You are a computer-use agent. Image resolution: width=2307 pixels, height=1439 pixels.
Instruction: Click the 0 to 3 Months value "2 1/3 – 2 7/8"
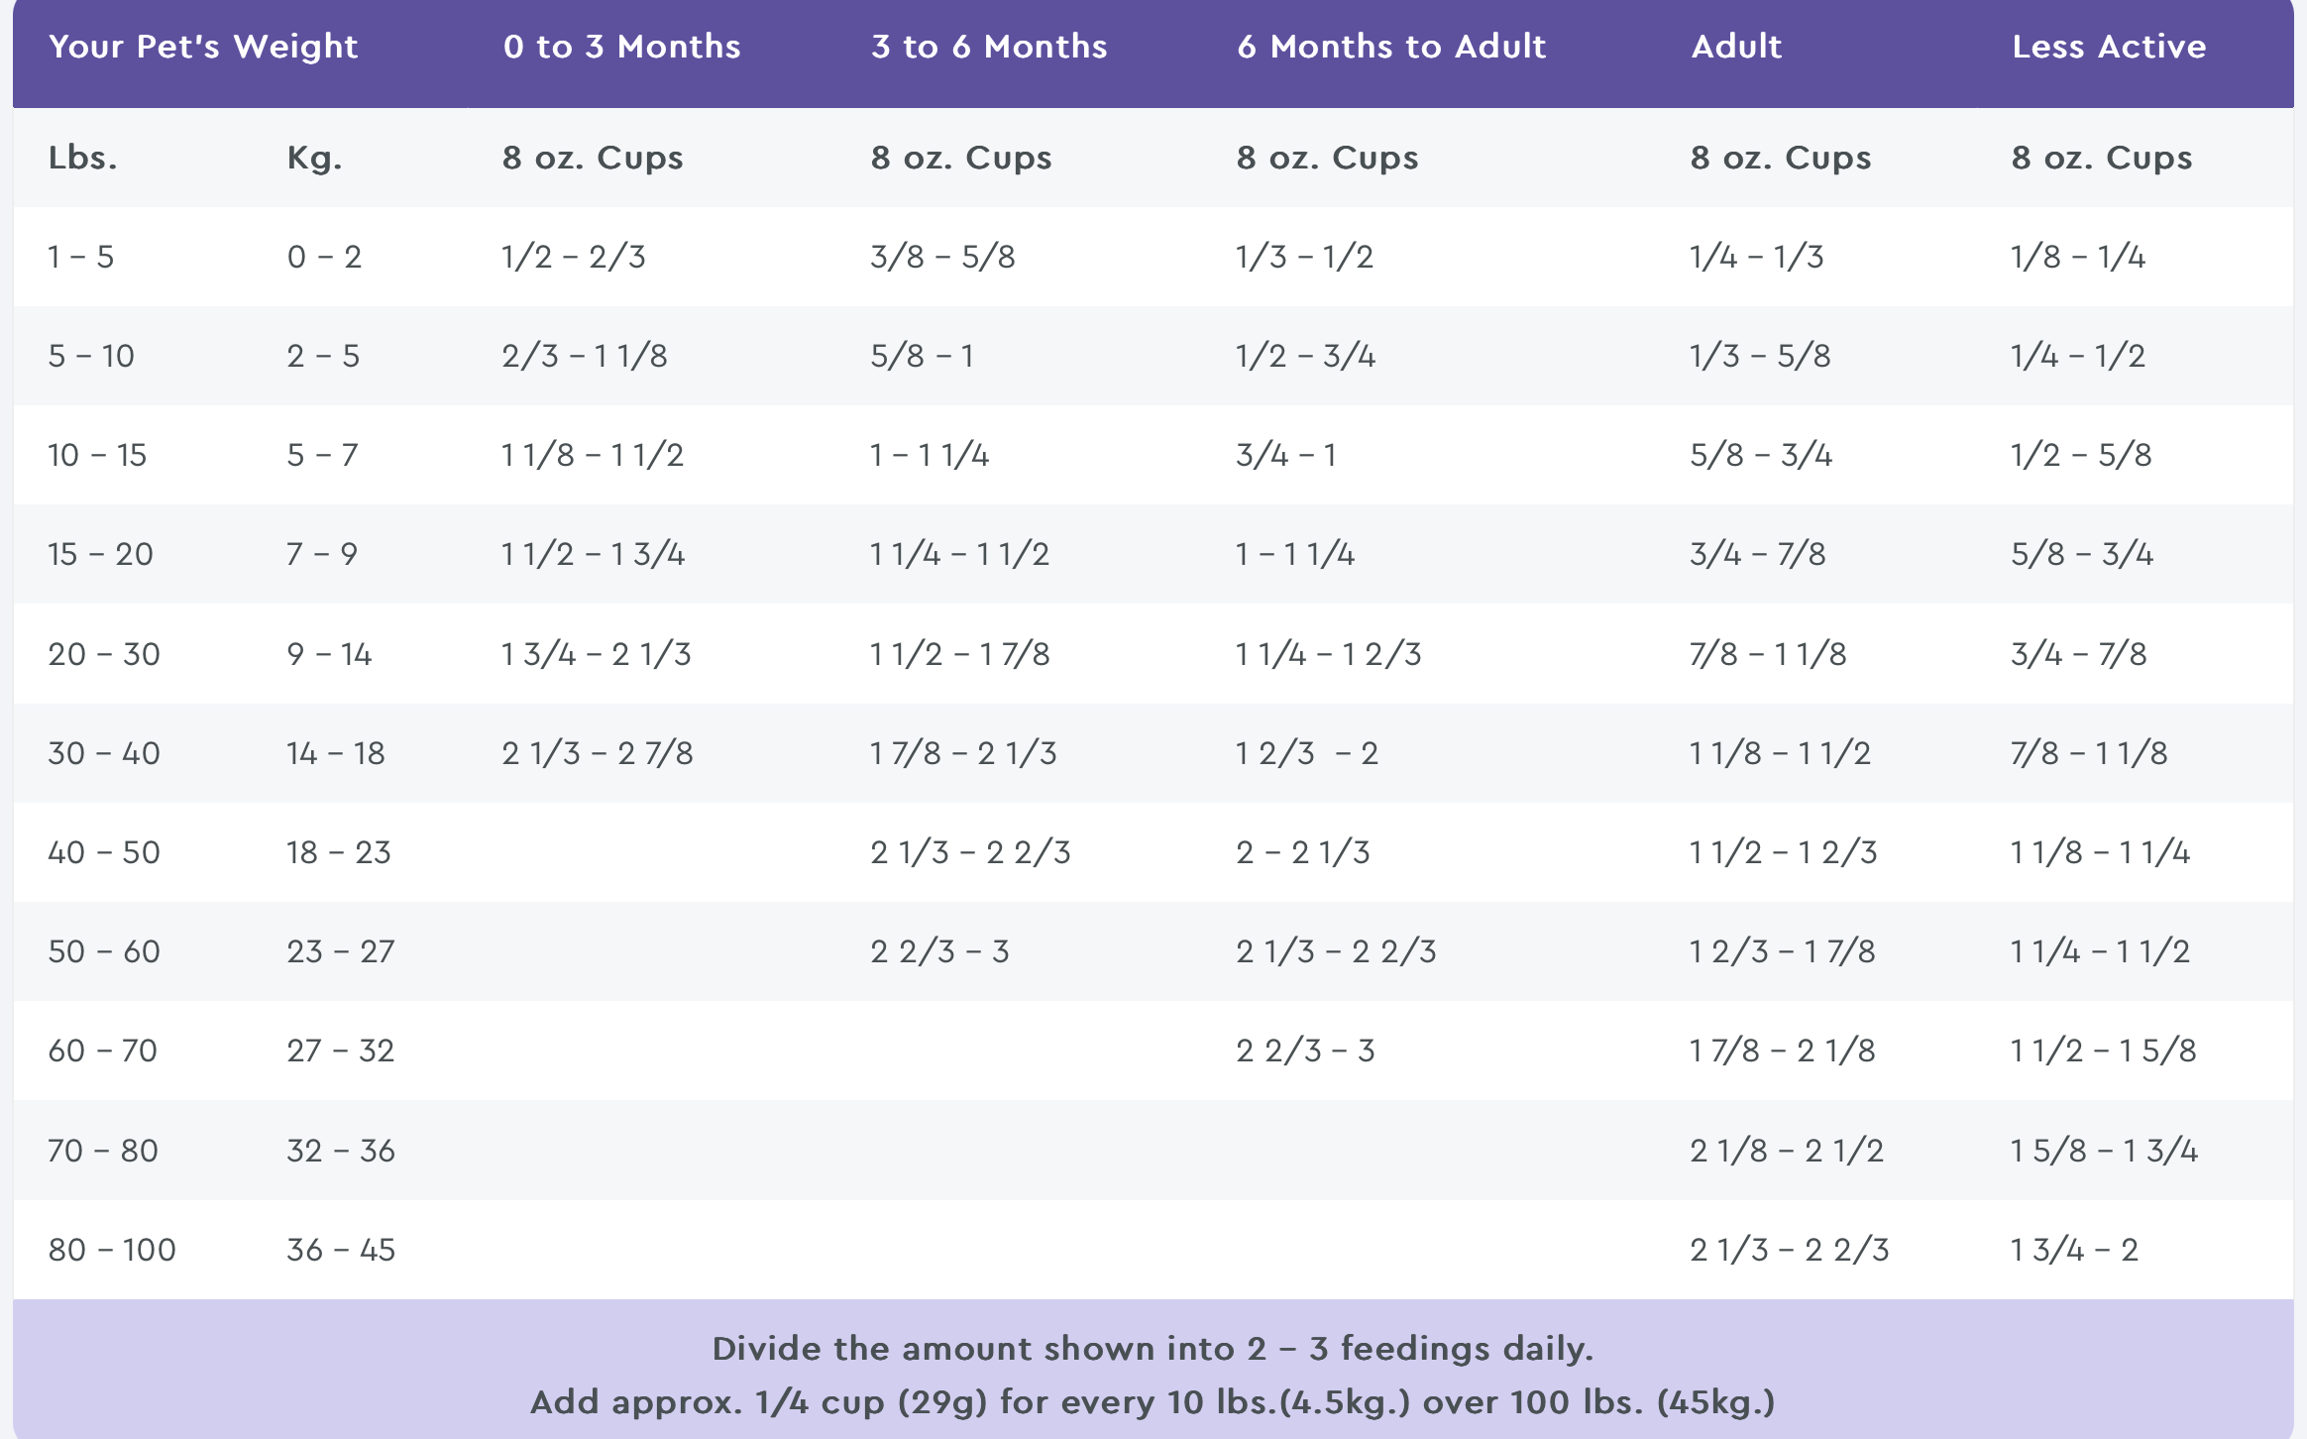pos(598,753)
